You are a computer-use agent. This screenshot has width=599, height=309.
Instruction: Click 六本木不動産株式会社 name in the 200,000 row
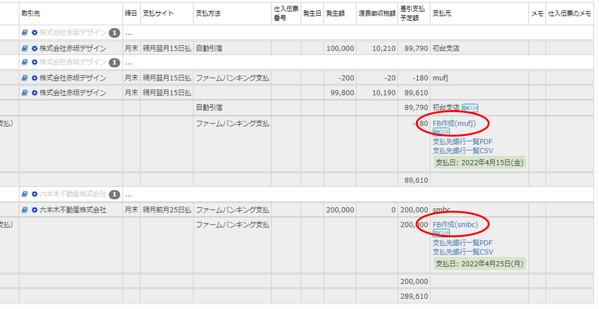coord(73,210)
